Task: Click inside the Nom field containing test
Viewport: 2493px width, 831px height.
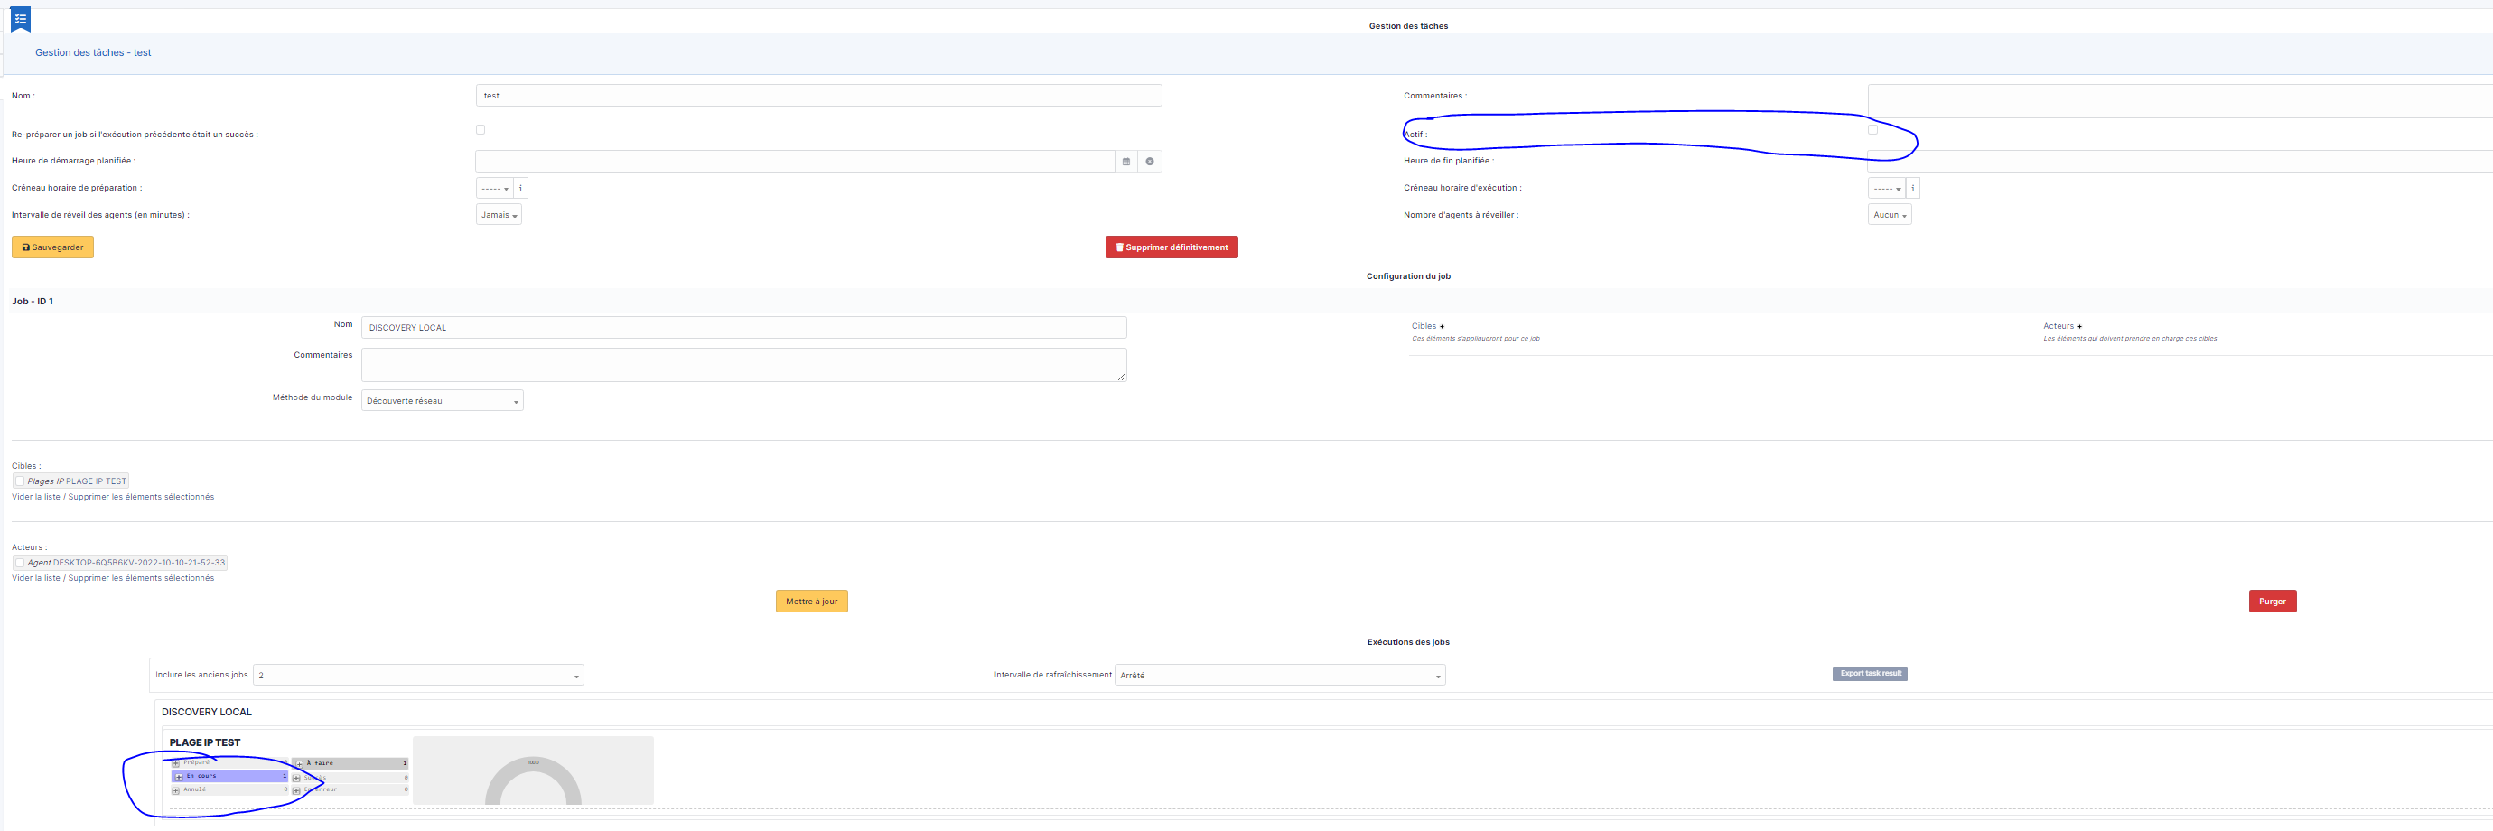Action: [x=817, y=95]
